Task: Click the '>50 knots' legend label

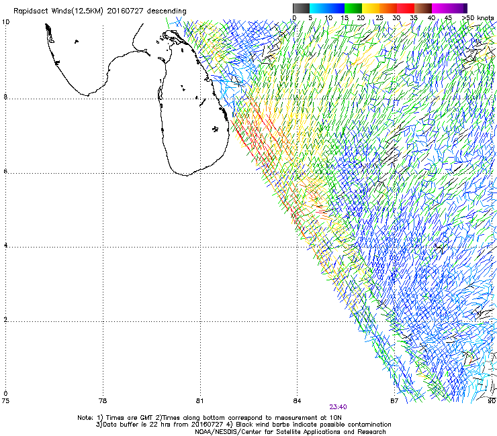Action: tap(478, 17)
